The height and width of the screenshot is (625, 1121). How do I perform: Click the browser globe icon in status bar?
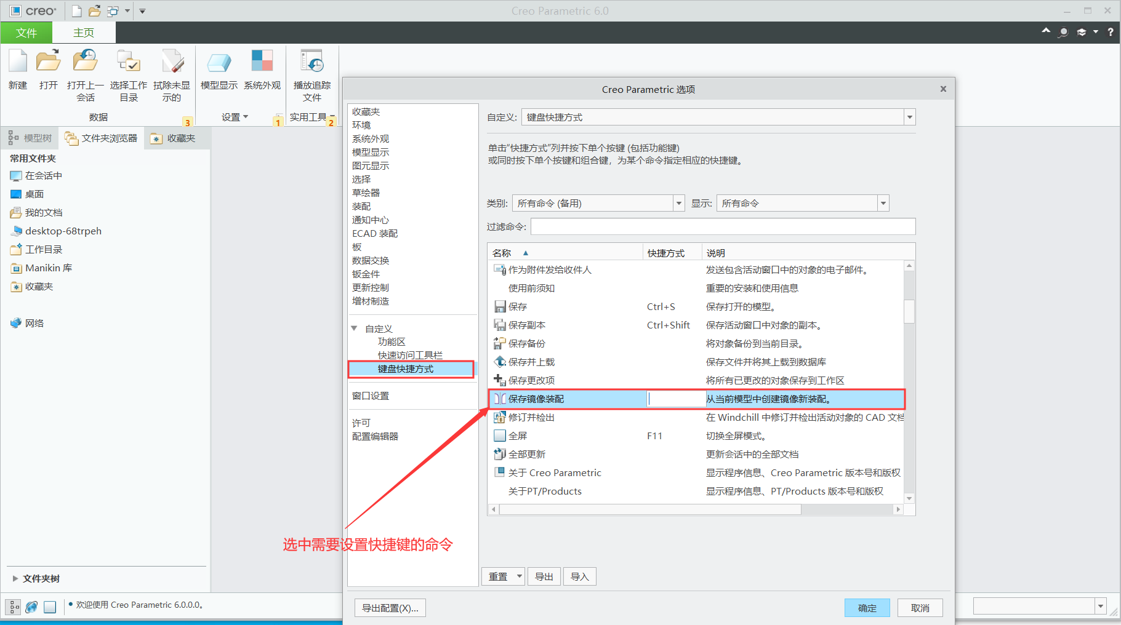[31, 607]
